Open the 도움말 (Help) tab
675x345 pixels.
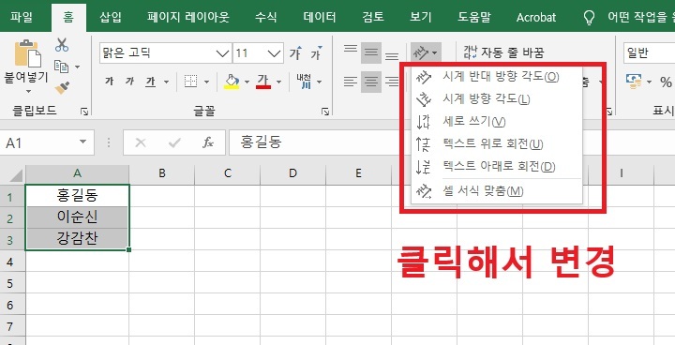tap(474, 17)
